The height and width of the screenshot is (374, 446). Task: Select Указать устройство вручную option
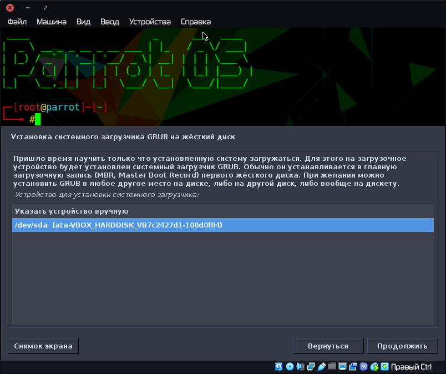223,211
